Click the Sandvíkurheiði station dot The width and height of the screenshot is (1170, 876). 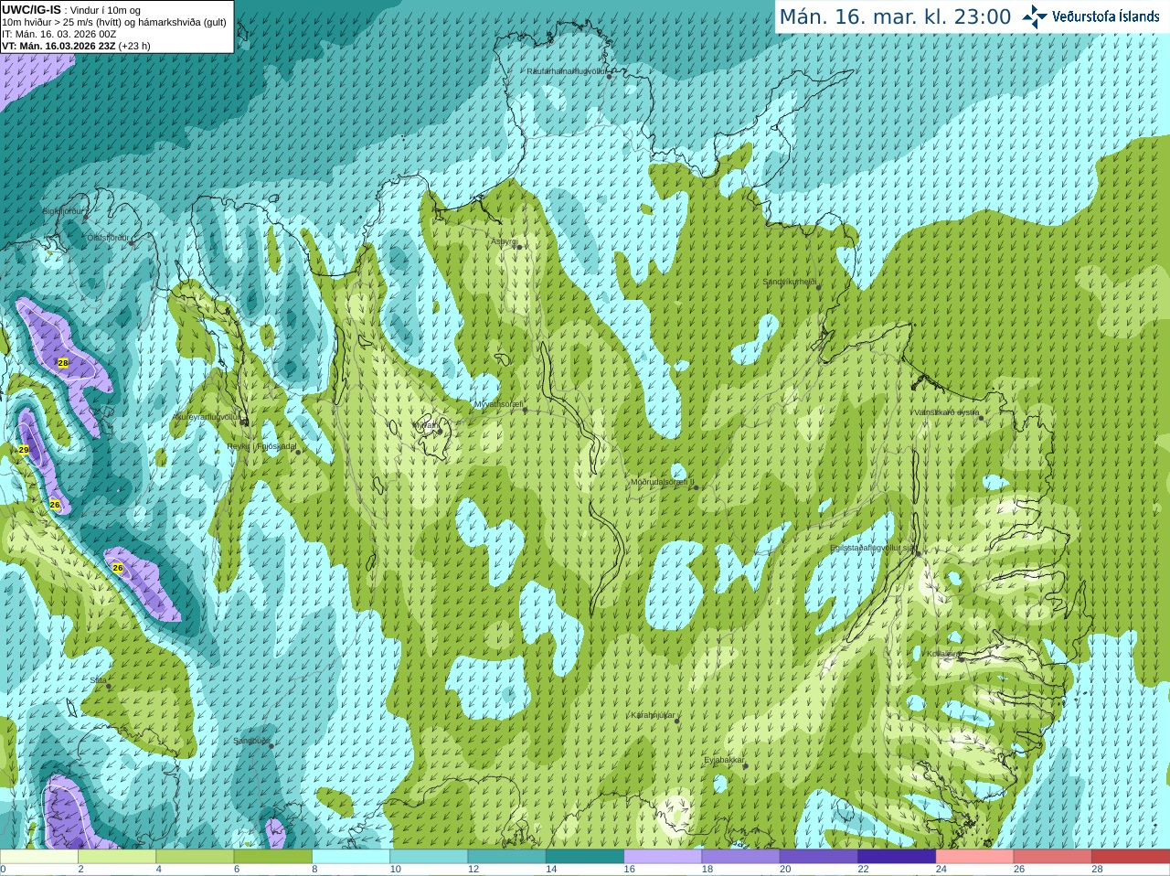(x=818, y=287)
